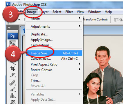This screenshot has width=123, height=105.
Task: Select the Spot Healing Brush tool
Action: tap(12, 83)
